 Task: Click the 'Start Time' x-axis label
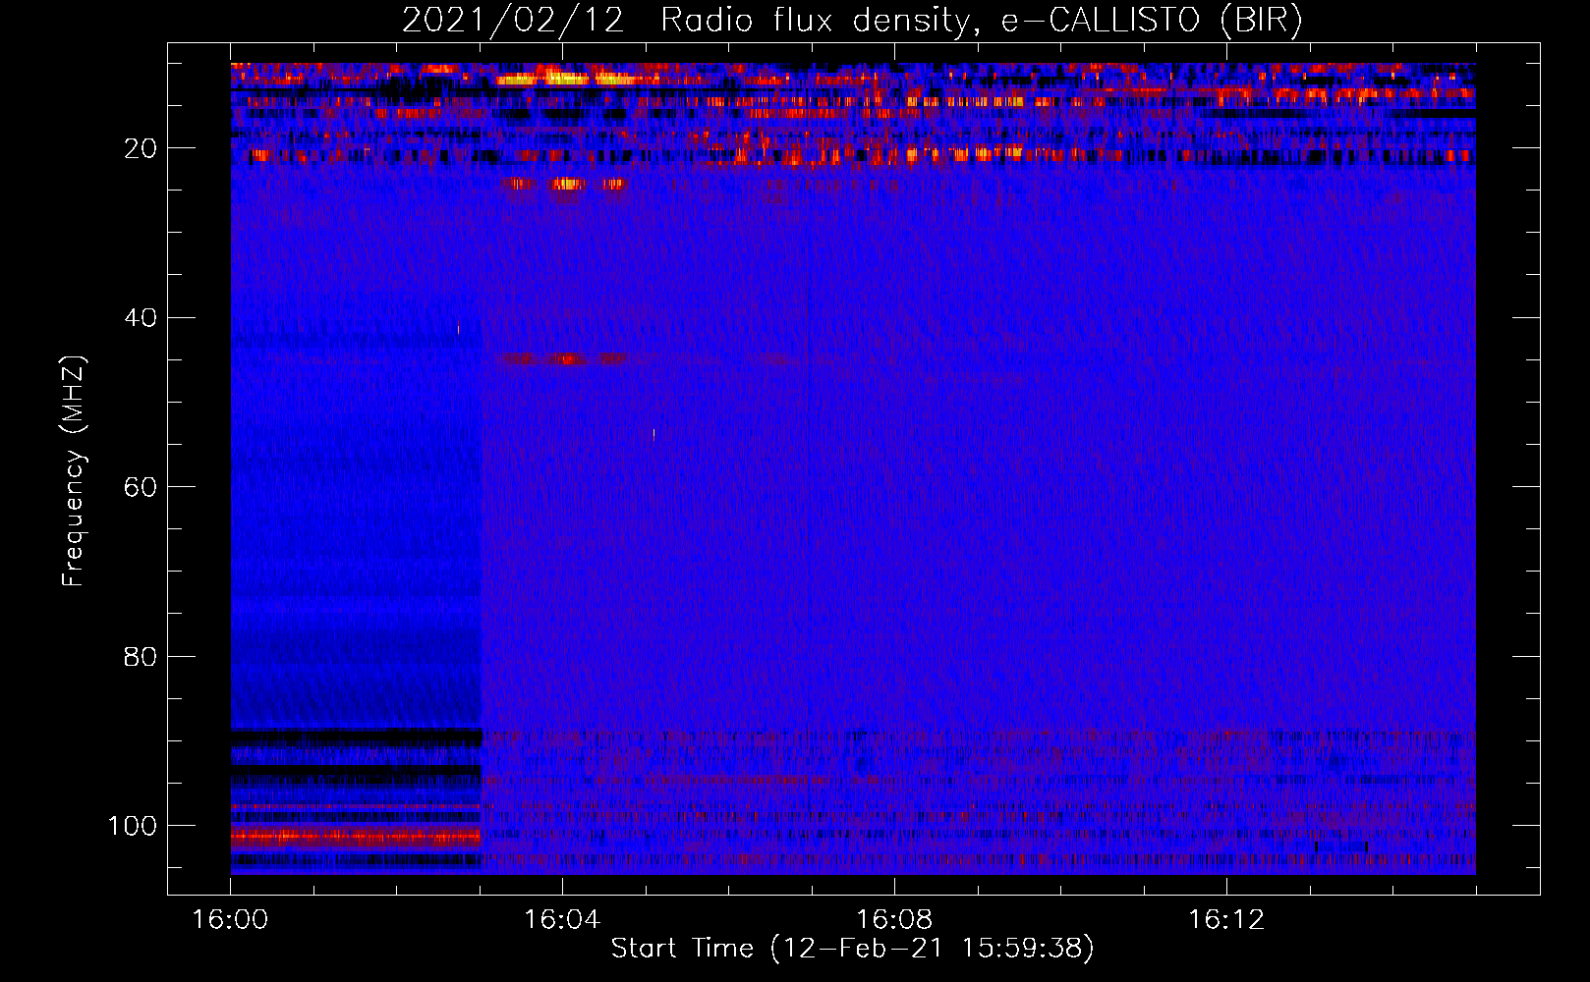coord(852,949)
